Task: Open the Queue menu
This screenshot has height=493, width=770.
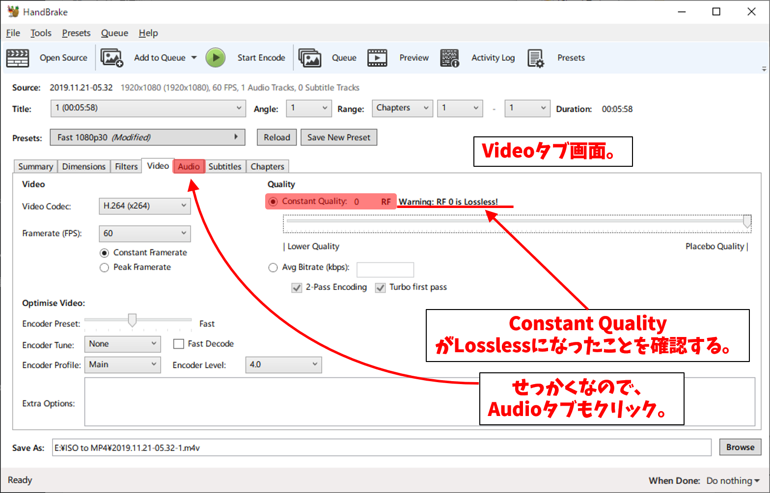Action: [x=114, y=33]
